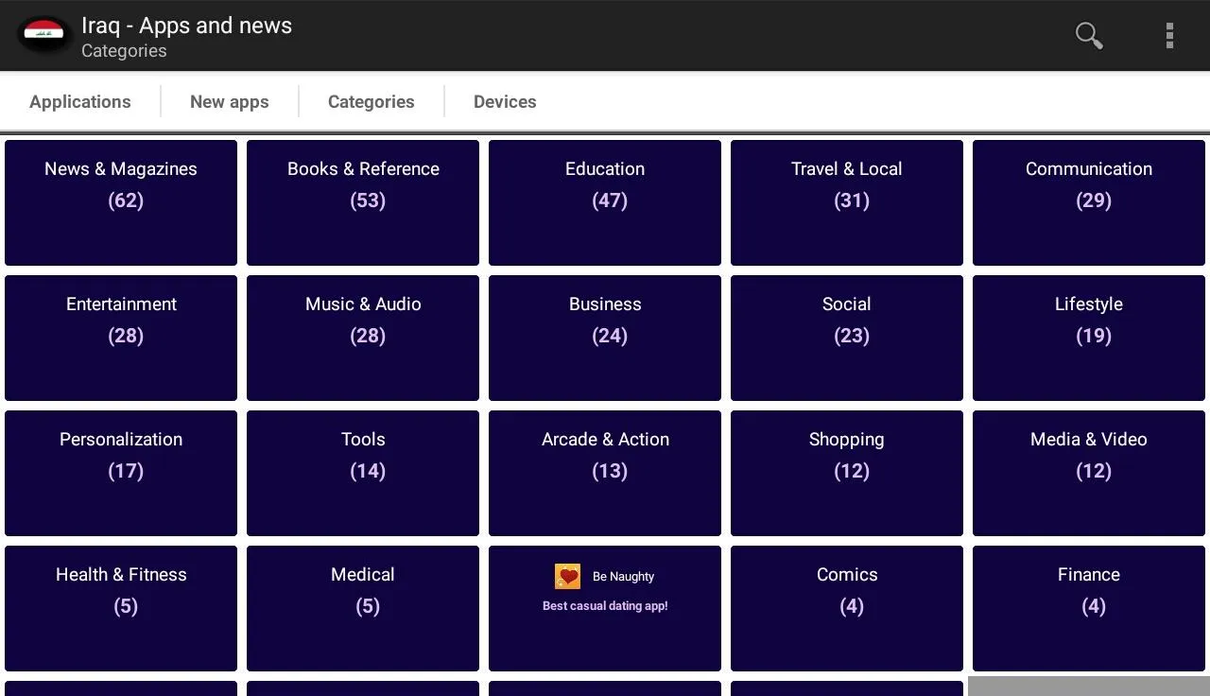This screenshot has width=1210, height=696.
Task: Select the Social category tile
Action: pyautogui.click(x=847, y=338)
